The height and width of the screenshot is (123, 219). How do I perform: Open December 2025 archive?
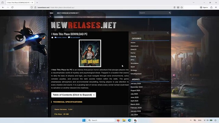137,87
